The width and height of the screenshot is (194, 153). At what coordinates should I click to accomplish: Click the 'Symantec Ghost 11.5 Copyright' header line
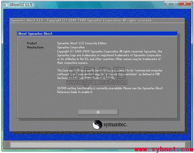point(81,20)
